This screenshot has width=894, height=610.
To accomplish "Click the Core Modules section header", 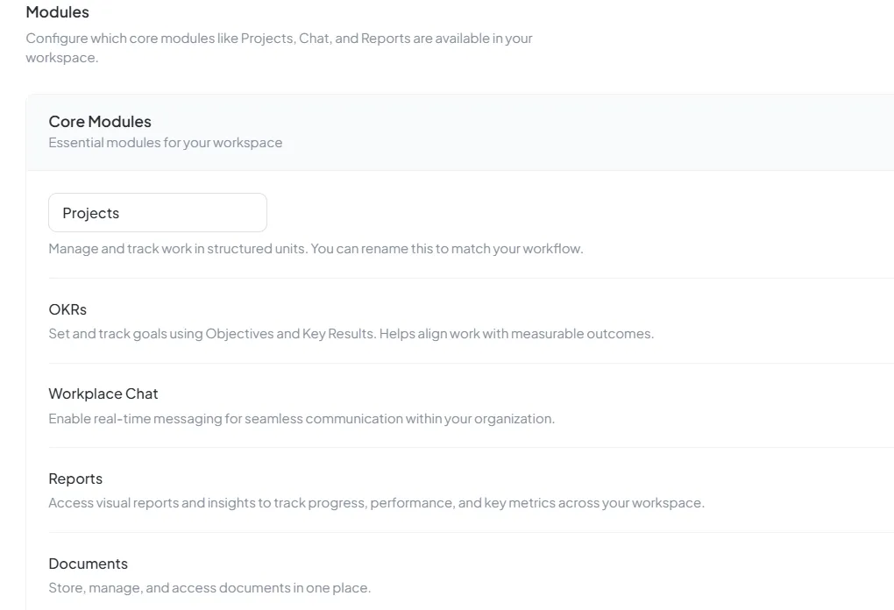I will (99, 121).
